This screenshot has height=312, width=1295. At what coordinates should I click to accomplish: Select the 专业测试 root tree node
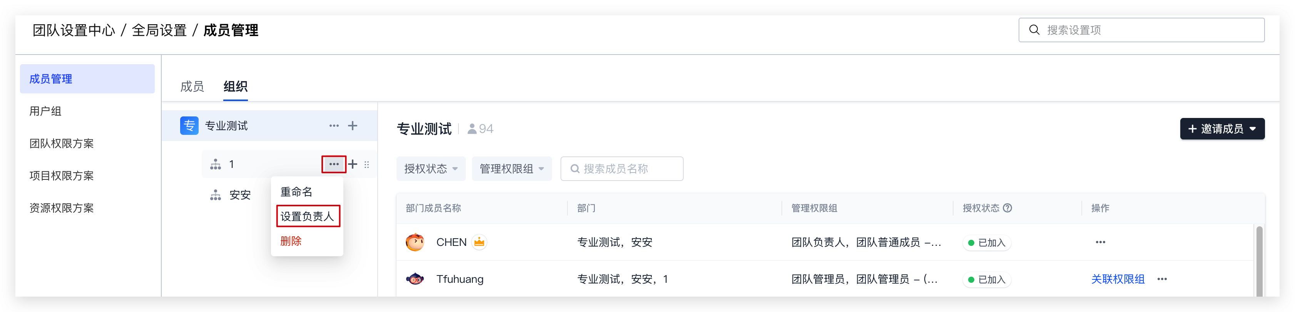[x=269, y=126]
